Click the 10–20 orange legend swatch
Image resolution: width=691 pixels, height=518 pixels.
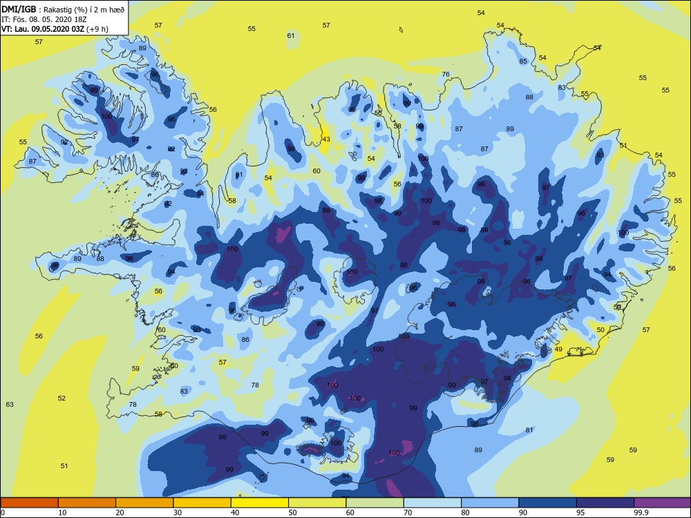coord(87,503)
